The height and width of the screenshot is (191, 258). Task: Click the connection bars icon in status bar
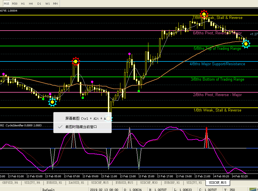253,190
